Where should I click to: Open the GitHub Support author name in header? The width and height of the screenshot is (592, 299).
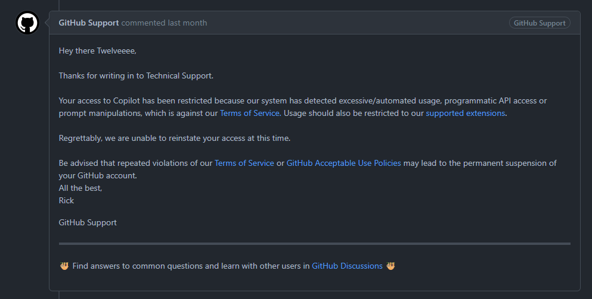tap(88, 23)
